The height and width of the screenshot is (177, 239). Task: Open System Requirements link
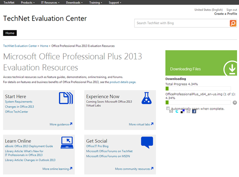(18, 102)
